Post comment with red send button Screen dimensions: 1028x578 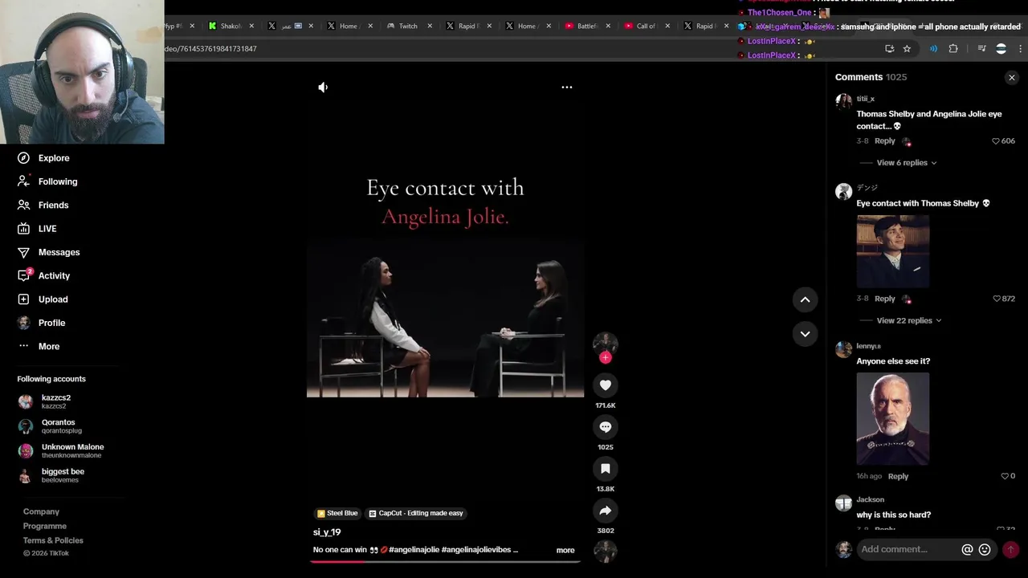1010,550
